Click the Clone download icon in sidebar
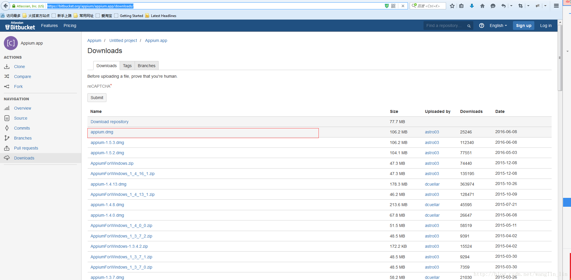Screen dimensions: 571x280 [x=7, y=67]
